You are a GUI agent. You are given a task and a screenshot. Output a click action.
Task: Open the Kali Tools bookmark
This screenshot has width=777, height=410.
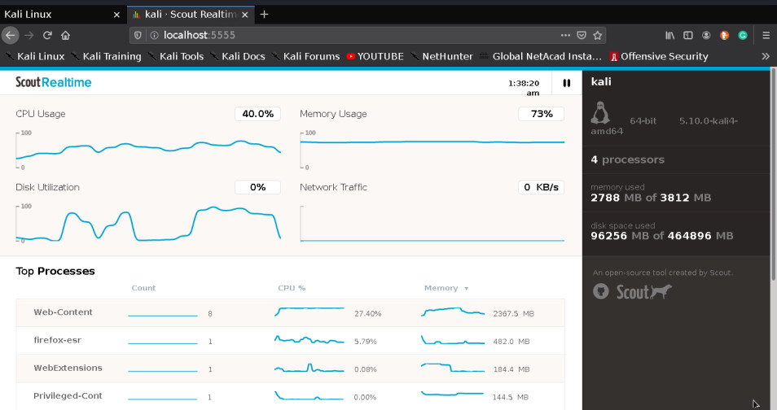(175, 56)
